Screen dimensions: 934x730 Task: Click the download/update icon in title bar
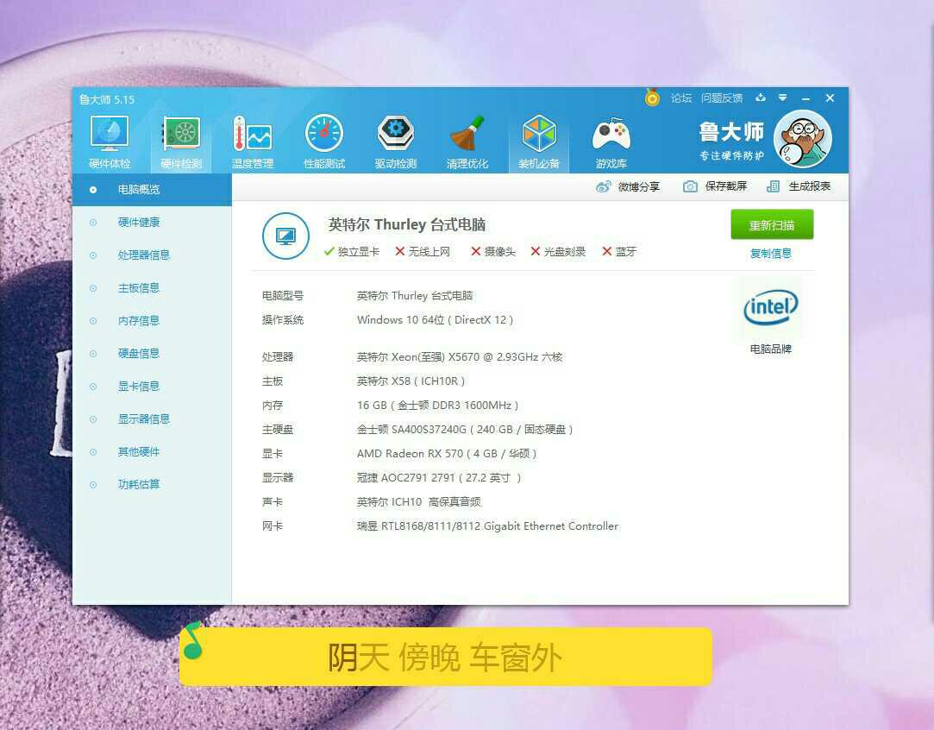[761, 98]
